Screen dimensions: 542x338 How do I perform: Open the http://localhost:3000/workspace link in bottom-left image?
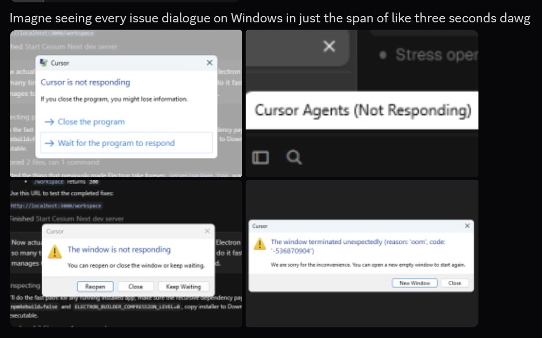56,205
